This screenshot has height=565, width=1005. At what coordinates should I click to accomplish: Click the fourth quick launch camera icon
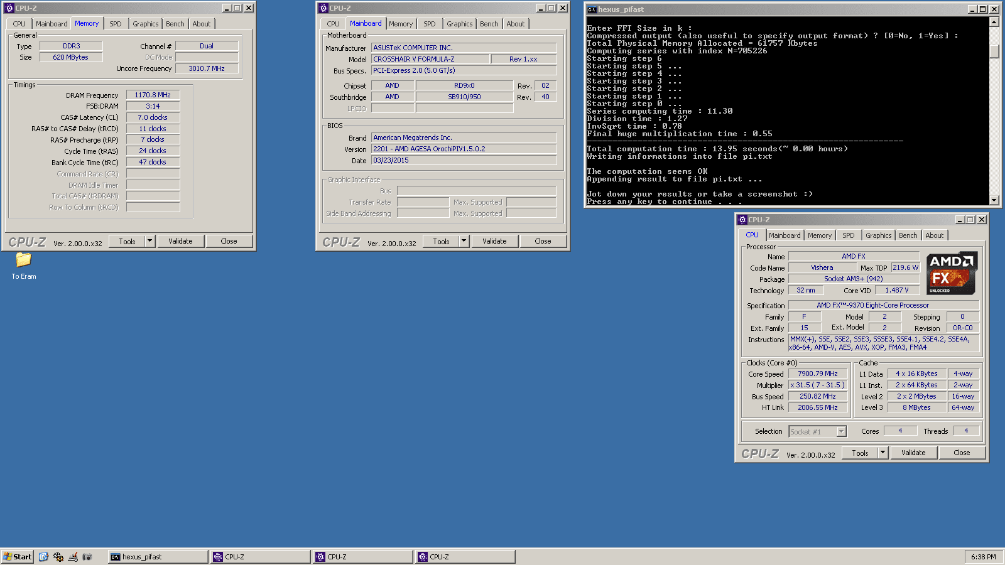coord(87,557)
